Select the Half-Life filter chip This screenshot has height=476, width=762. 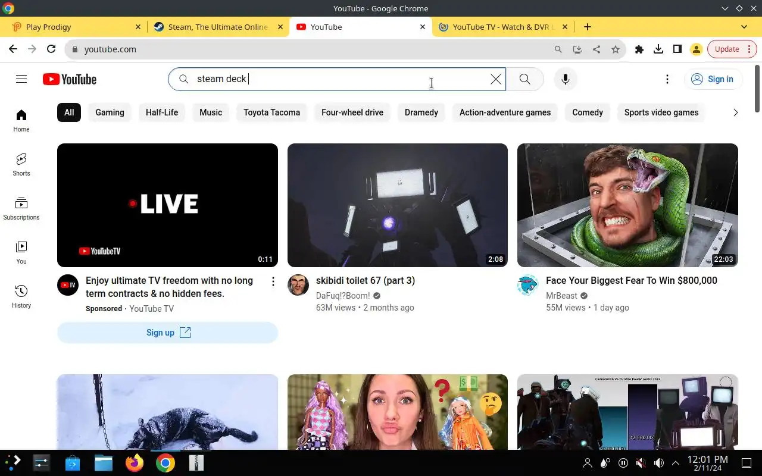click(x=162, y=112)
